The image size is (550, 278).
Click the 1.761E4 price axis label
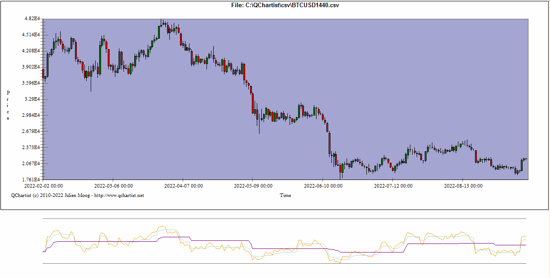click(x=32, y=180)
